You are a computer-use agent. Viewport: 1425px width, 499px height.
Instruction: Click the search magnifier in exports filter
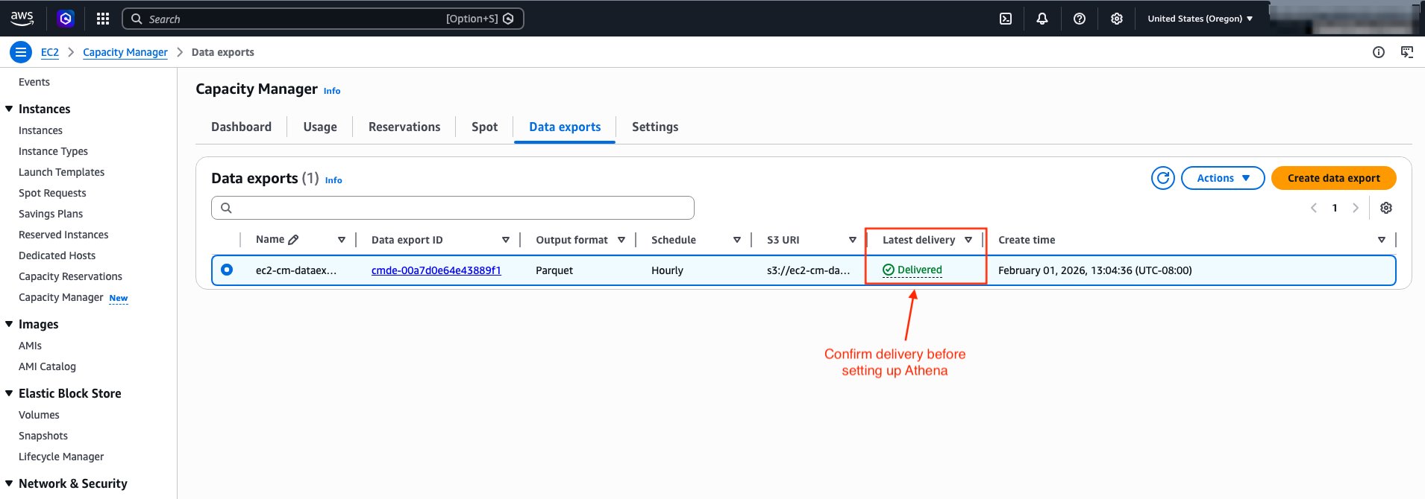pos(227,208)
